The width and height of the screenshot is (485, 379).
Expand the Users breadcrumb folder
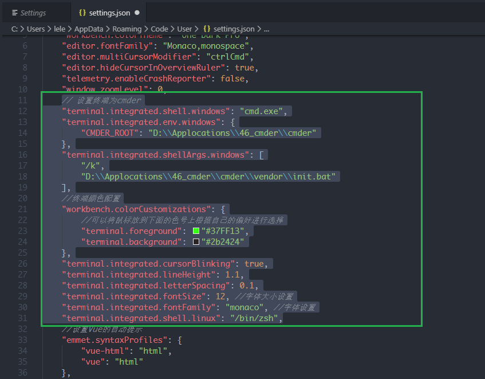click(x=36, y=28)
